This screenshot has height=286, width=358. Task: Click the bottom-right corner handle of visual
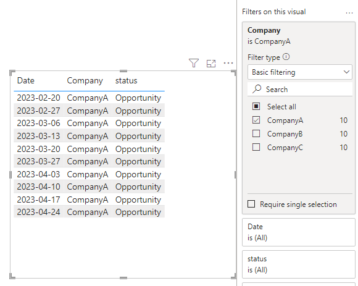234,276
